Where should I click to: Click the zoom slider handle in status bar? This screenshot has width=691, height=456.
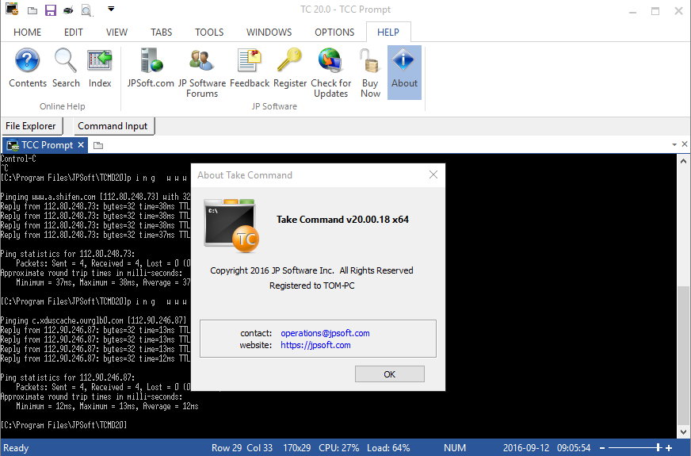(659, 447)
